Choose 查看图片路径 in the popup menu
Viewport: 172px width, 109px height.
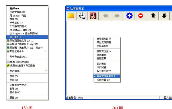click(107, 39)
